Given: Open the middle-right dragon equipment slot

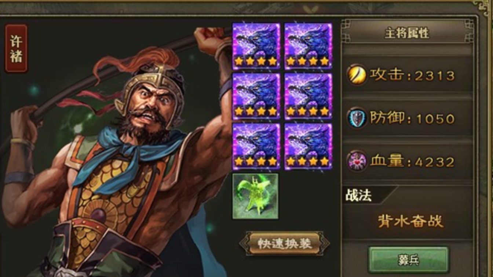Looking at the screenshot, I should (x=308, y=96).
